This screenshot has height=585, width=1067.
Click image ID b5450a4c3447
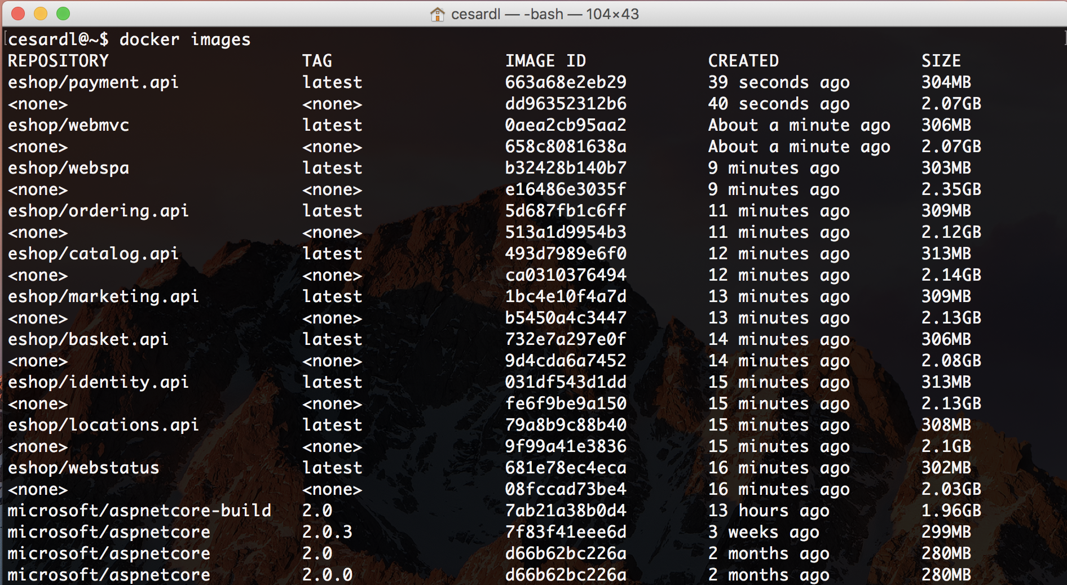566,318
